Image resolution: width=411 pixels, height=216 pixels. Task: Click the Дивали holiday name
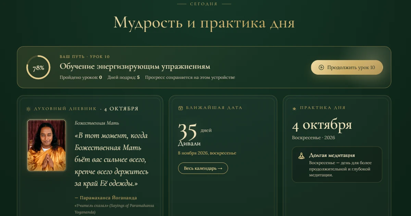pos(189,144)
